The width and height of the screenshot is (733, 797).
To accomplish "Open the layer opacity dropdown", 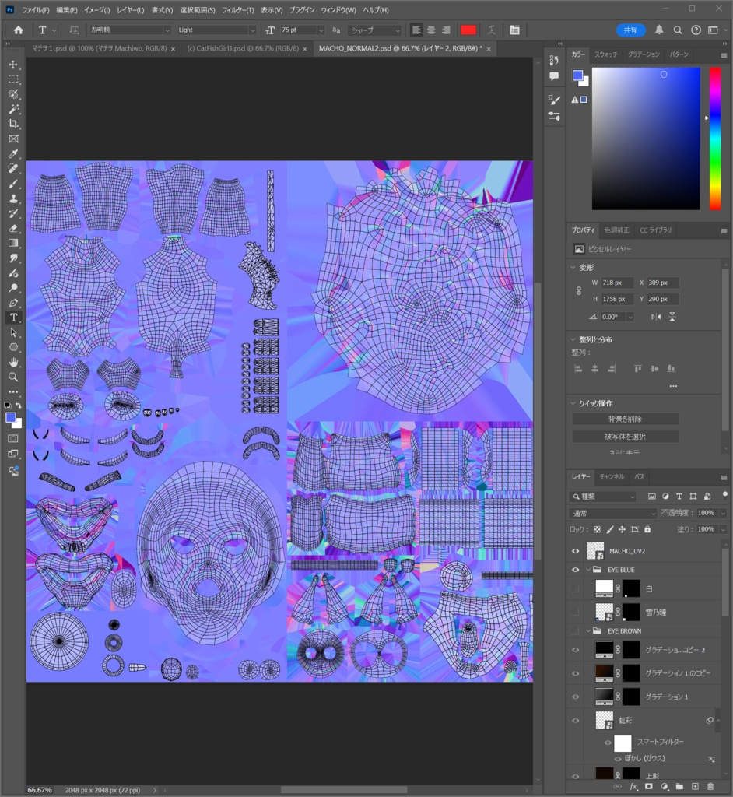I will pyautogui.click(x=723, y=513).
